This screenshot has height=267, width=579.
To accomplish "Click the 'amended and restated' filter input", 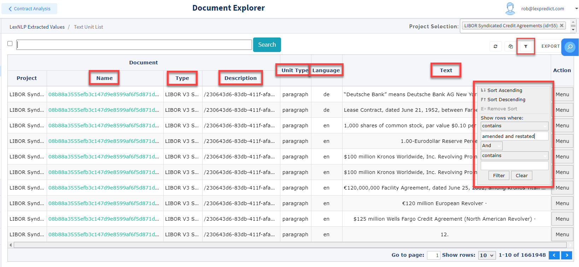I will pos(514,136).
